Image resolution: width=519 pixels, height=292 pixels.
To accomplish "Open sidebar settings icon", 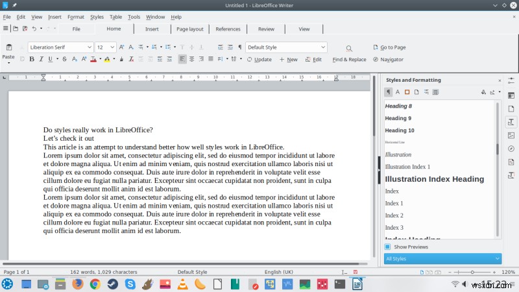I will 511,80.
